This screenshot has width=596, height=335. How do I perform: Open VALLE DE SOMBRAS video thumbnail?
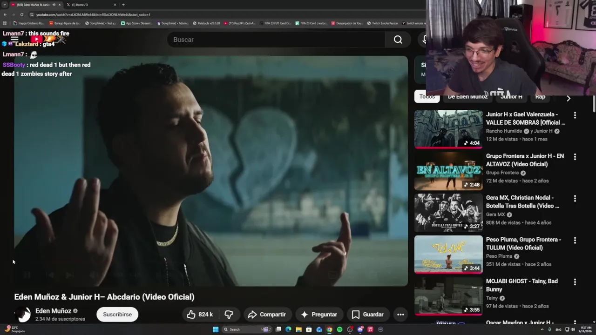coord(448,129)
